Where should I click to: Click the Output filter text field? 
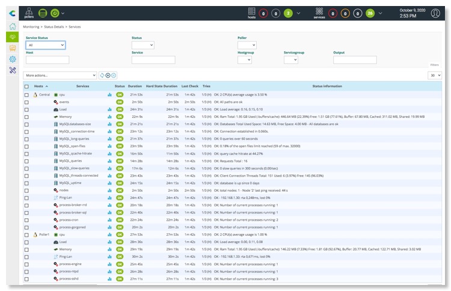click(354, 60)
